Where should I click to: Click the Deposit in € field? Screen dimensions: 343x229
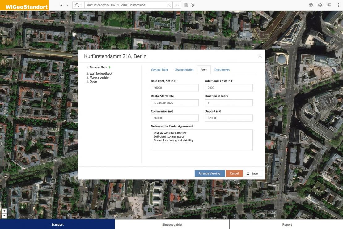[229, 118]
